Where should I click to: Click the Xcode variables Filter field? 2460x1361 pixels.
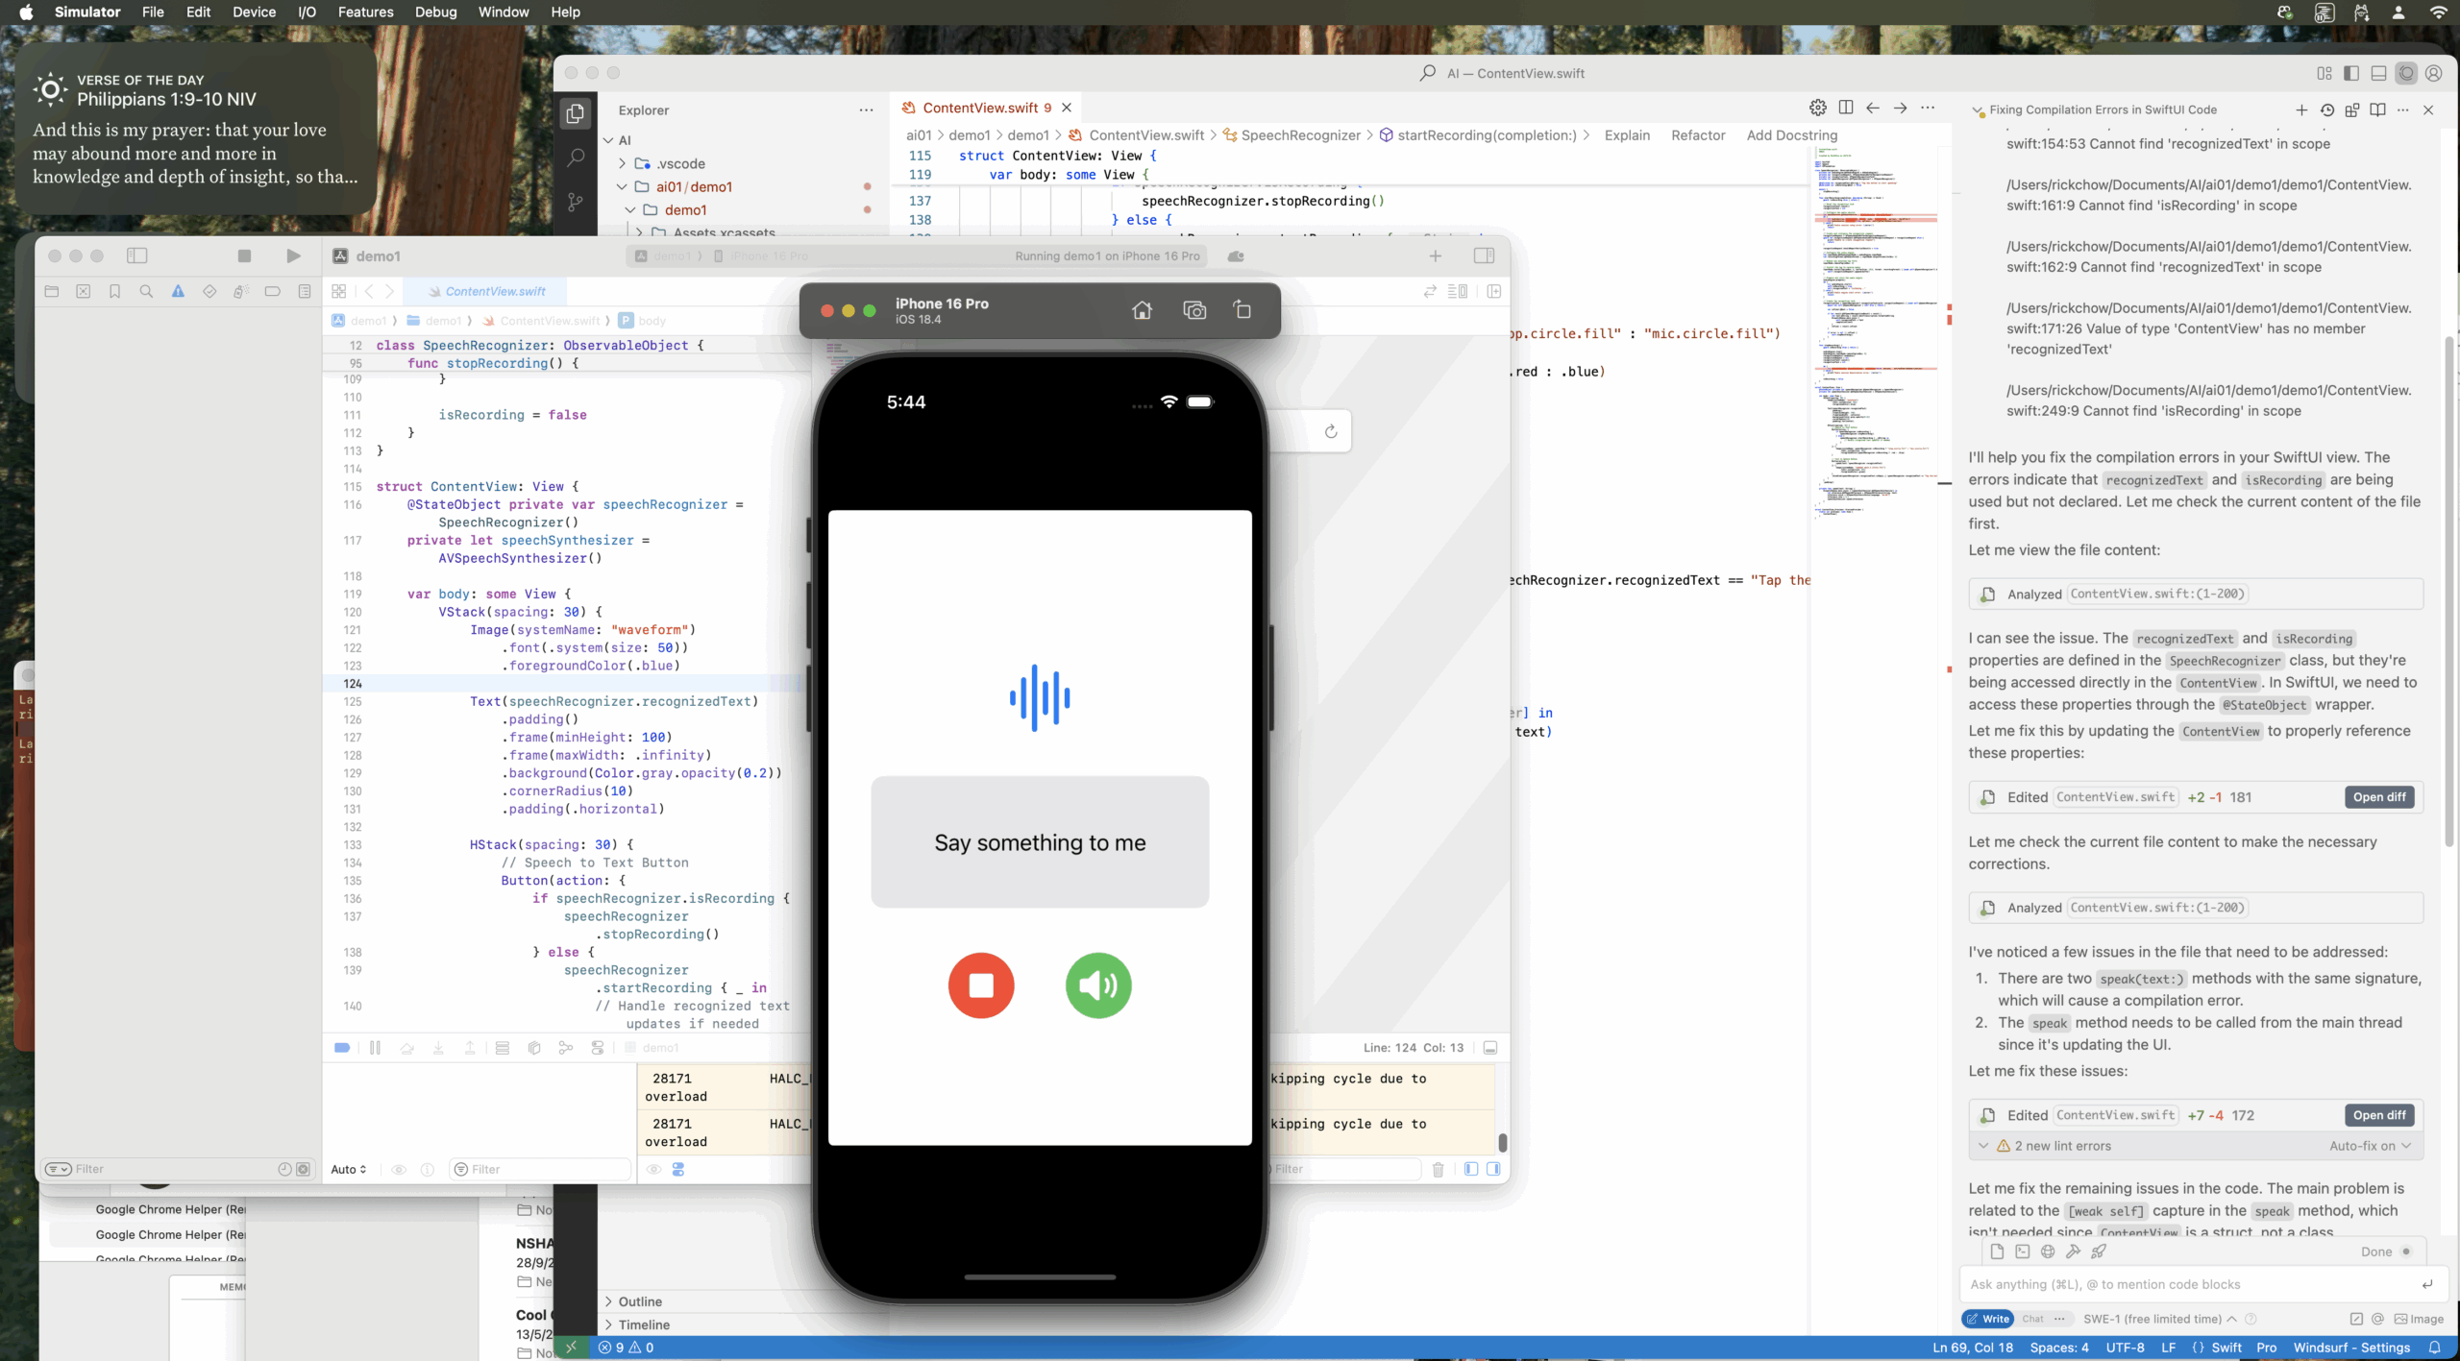tap(540, 1169)
